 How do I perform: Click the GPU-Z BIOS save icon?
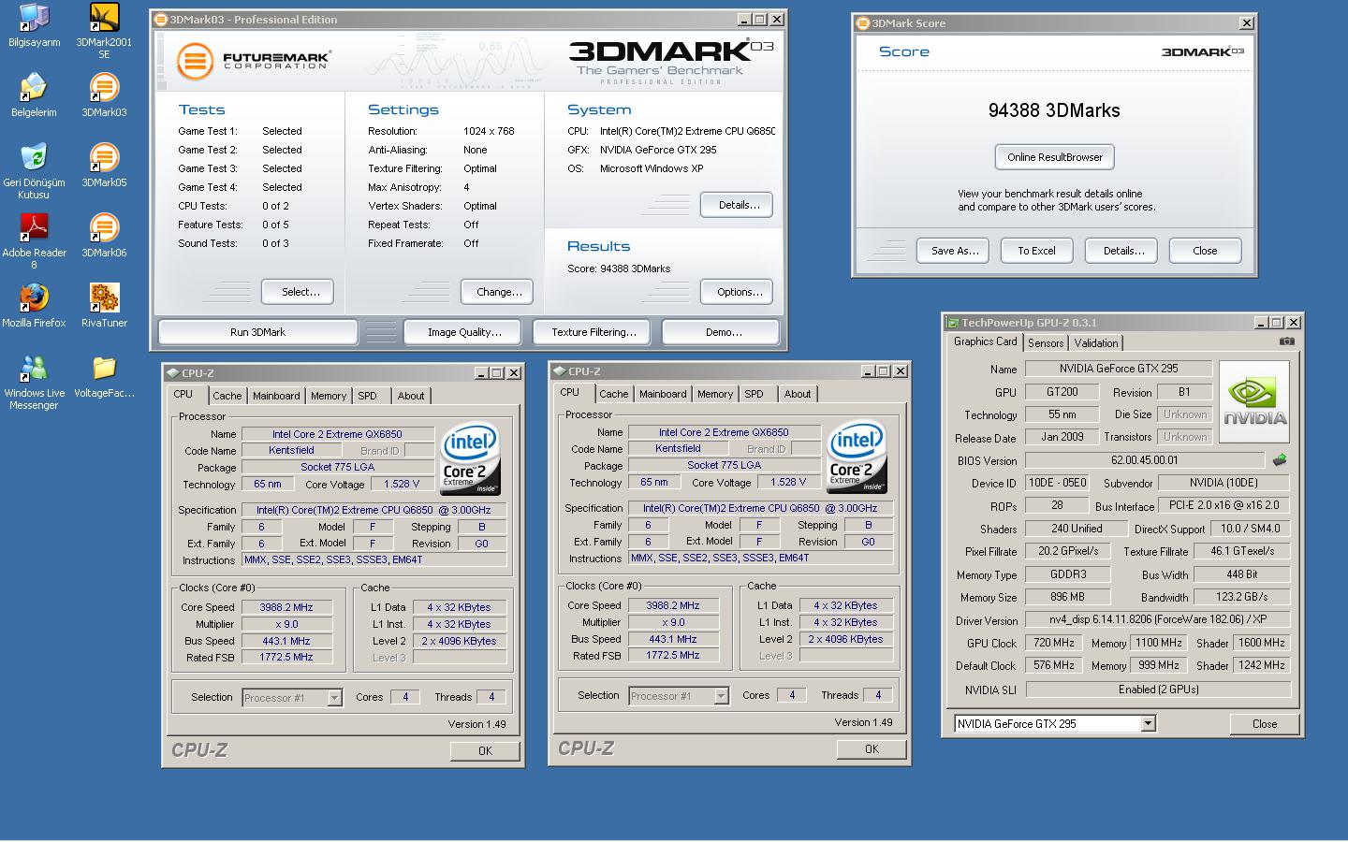coord(1280,459)
